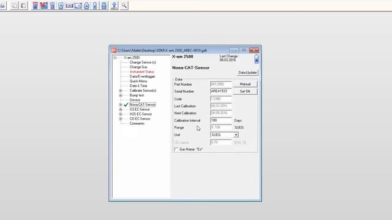Click the application icon in the dialog title bar

point(114,50)
